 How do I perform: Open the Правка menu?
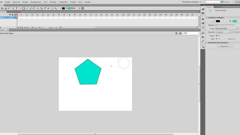pos(7,2)
